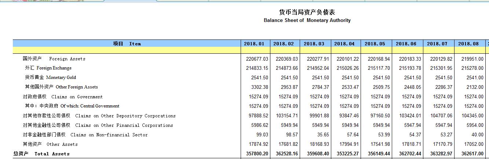Select the Claims on Non-financial Sector label
This screenshot has width=489, height=159.
[x=85, y=135]
